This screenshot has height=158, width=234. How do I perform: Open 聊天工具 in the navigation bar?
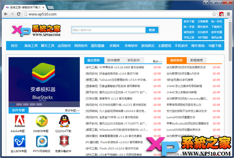[x=48, y=46]
